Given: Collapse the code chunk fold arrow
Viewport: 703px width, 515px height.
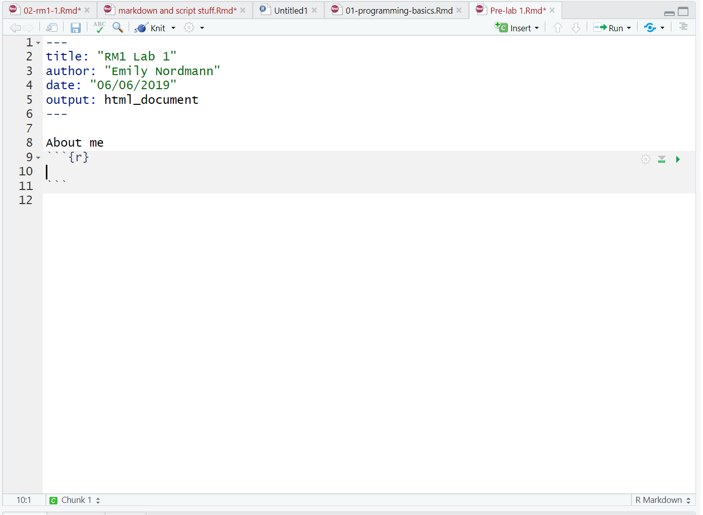Looking at the screenshot, I should (38, 158).
